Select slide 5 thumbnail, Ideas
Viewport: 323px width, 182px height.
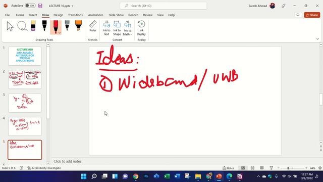[x=25, y=150]
